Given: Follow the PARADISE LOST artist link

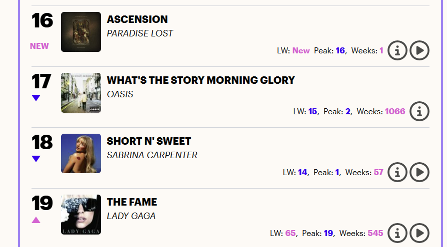Looking at the screenshot, I should coord(140,33).
